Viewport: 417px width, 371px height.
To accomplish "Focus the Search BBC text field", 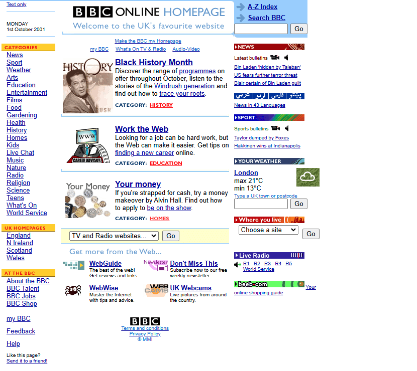I will pyautogui.click(x=261, y=29).
